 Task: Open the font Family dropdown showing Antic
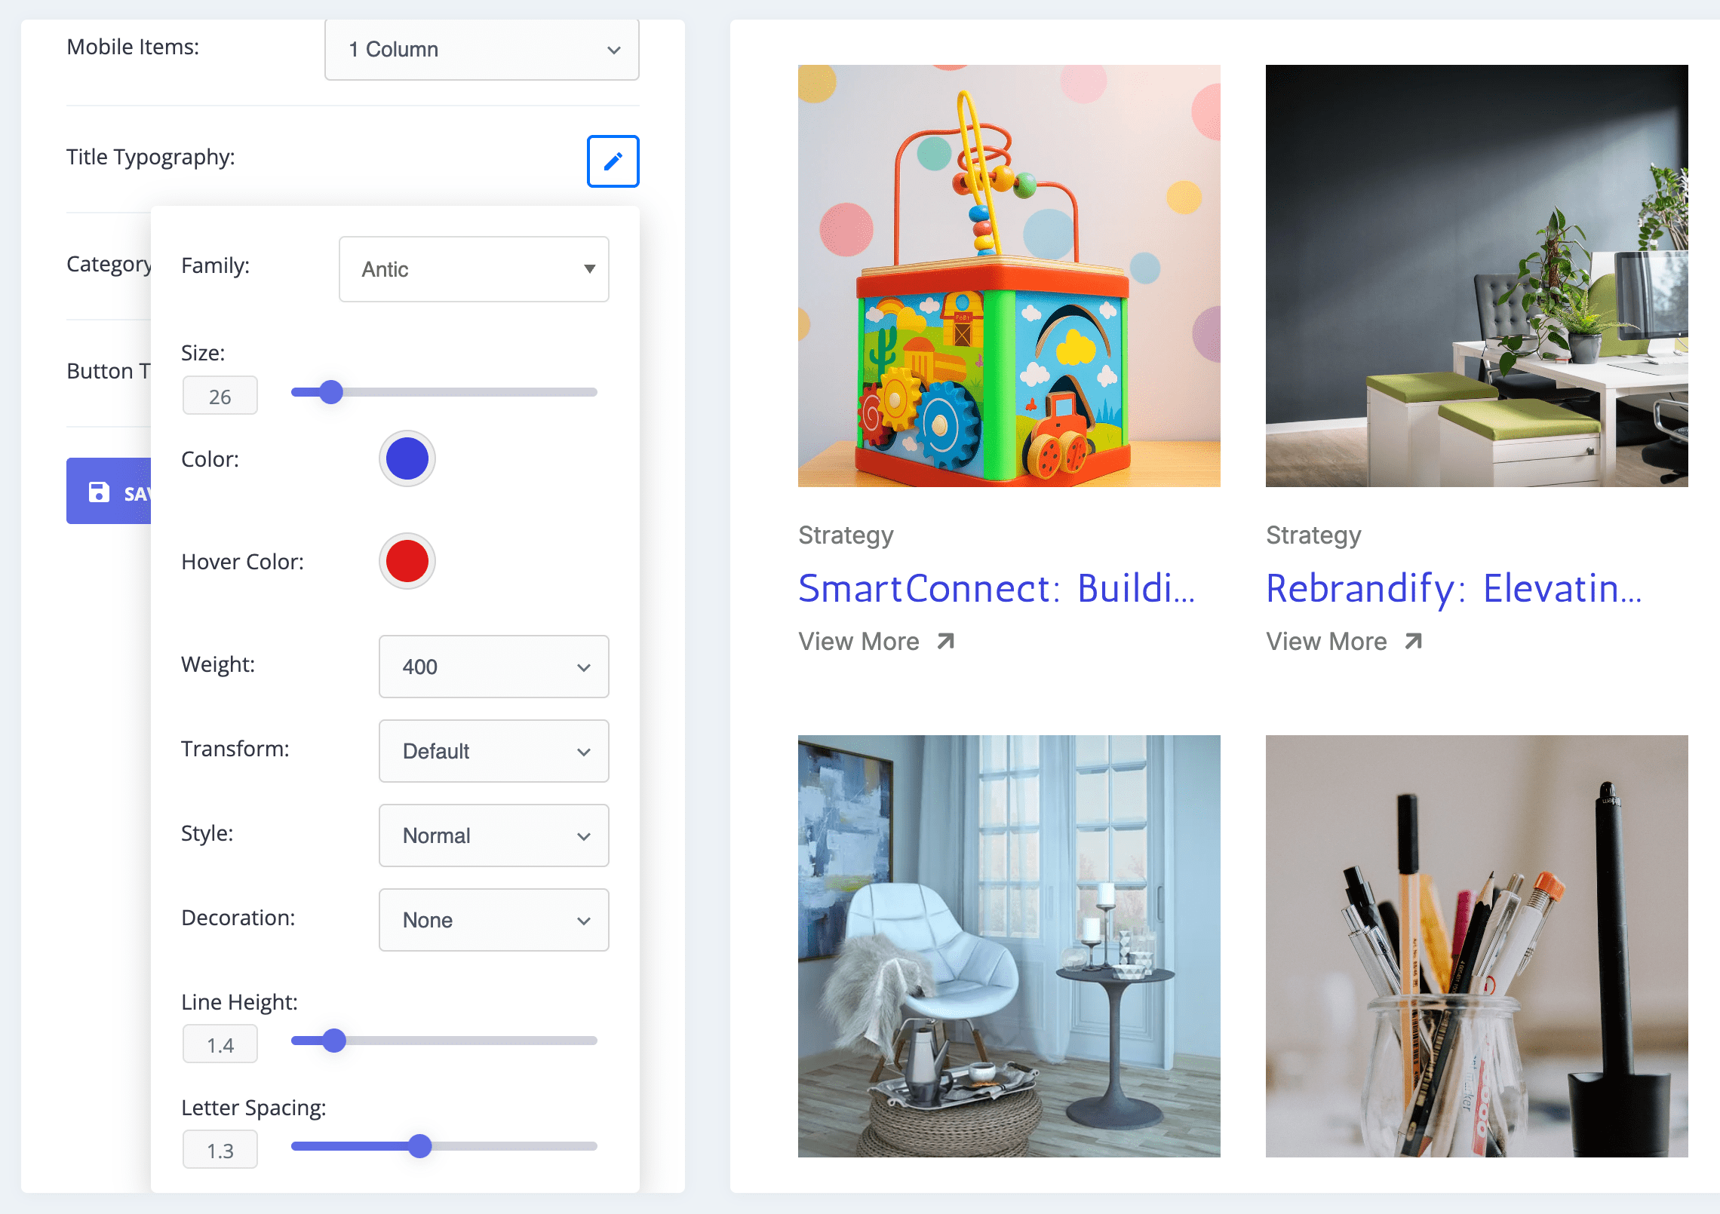pyautogui.click(x=474, y=269)
